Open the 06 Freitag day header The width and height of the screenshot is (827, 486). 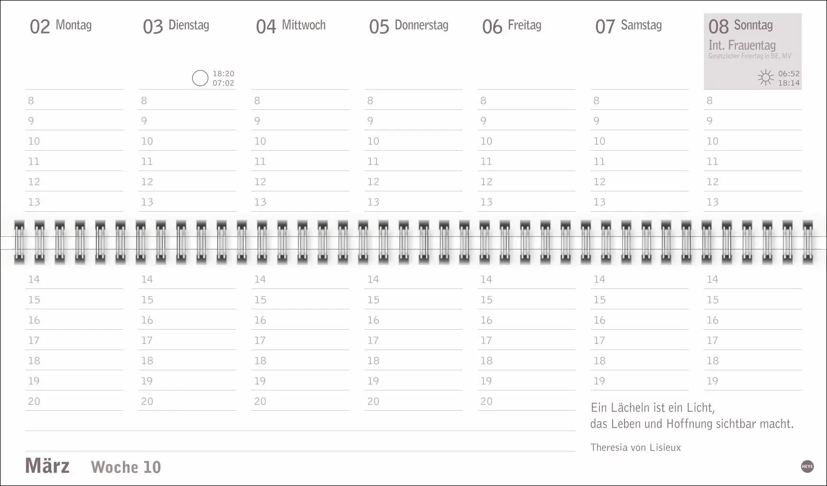point(512,26)
